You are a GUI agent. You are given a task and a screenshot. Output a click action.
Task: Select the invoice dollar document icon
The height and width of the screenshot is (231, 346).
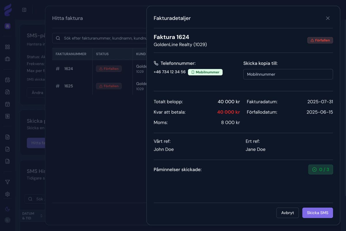(x=7, y=116)
